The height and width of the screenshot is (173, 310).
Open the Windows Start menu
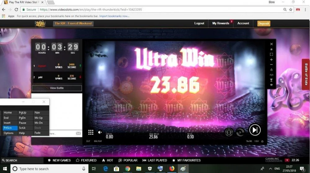coord(5,169)
